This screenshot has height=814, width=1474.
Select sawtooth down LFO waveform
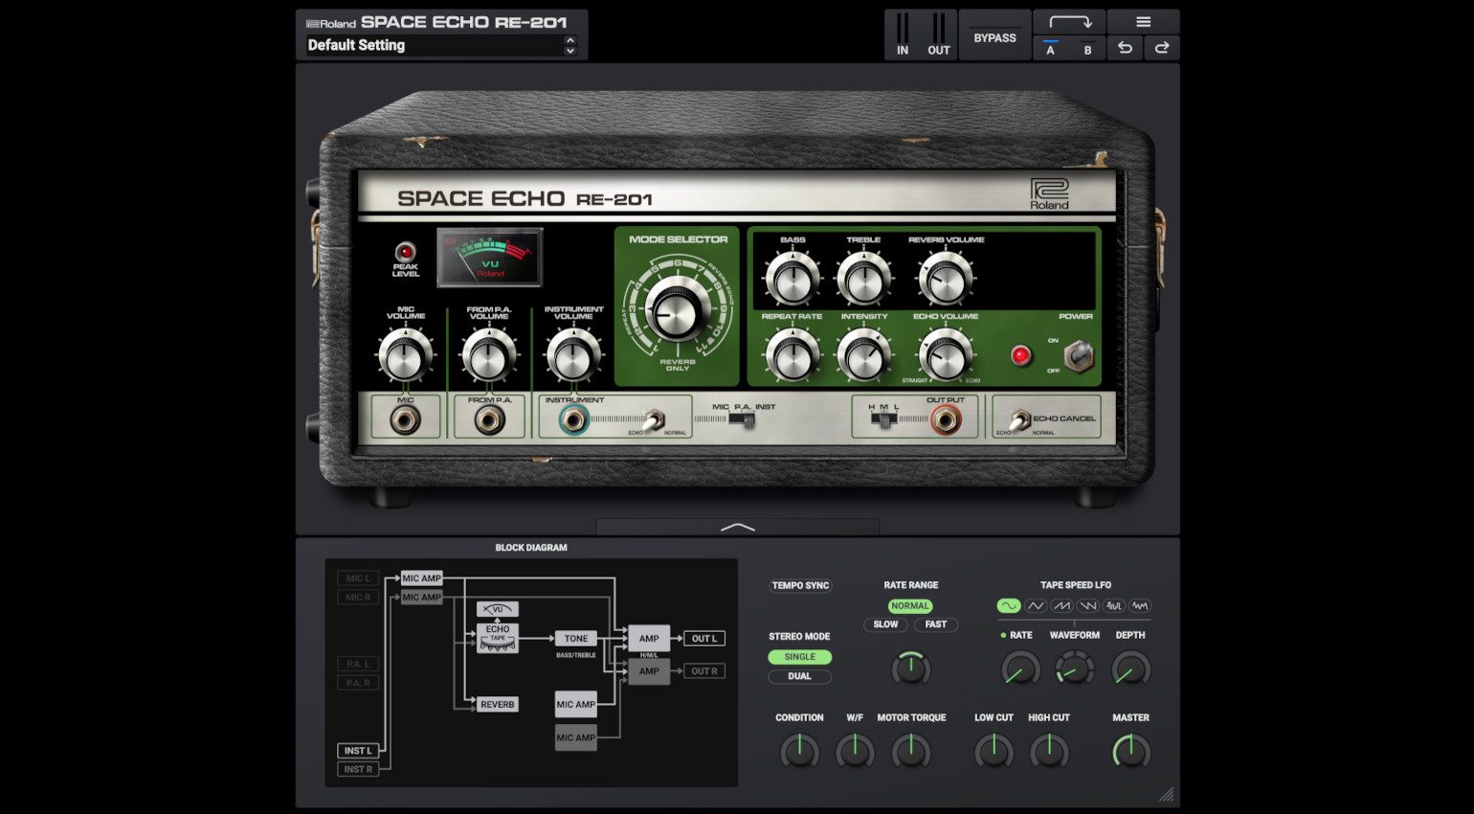tap(1087, 605)
